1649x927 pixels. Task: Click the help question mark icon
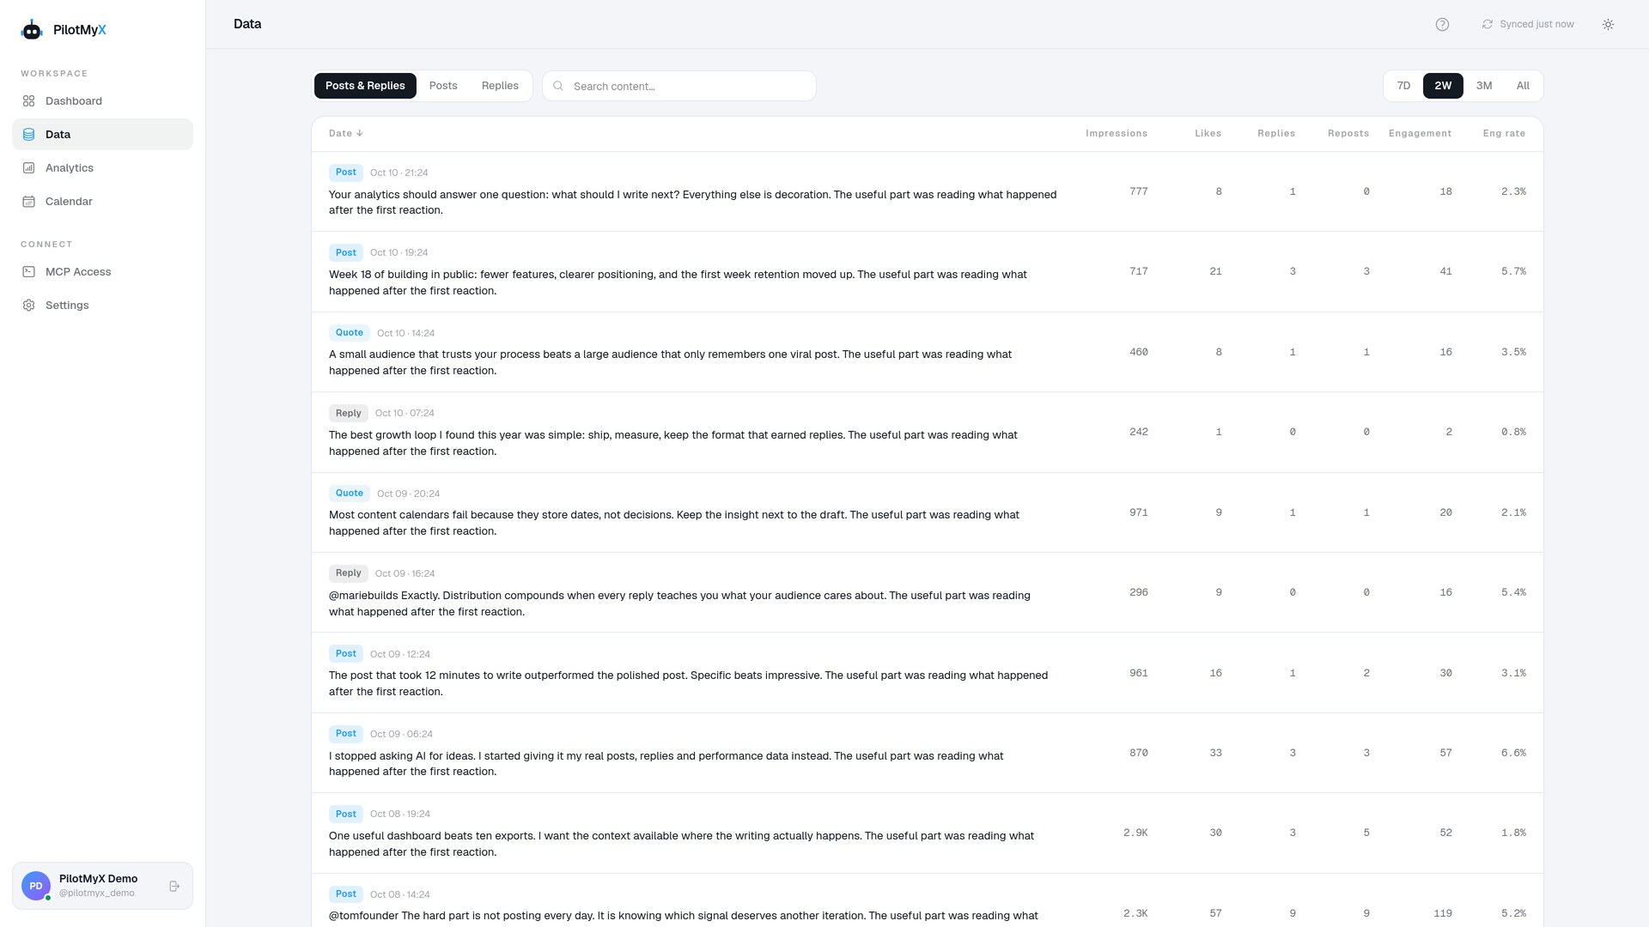1442,25
